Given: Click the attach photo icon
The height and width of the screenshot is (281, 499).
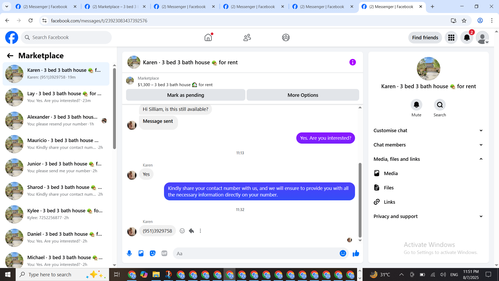Looking at the screenshot, I should coord(141,253).
